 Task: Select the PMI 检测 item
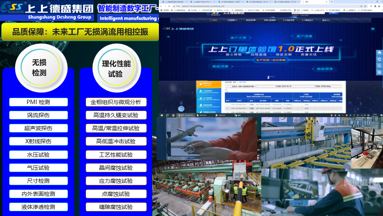(38, 102)
